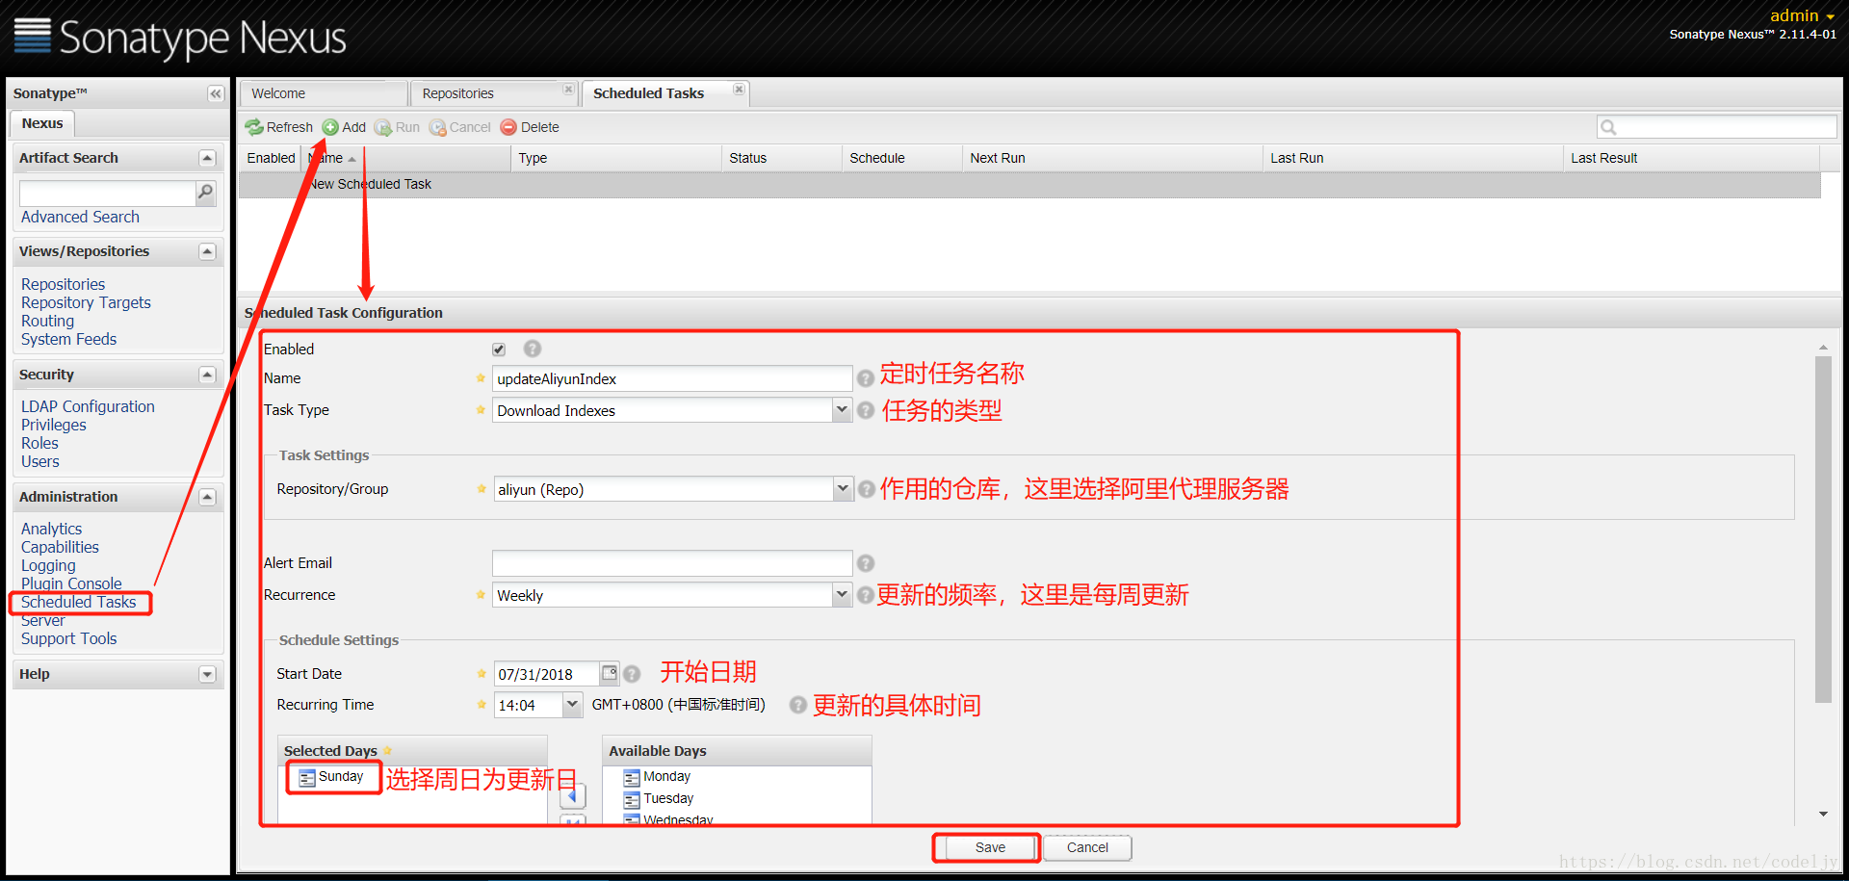The width and height of the screenshot is (1849, 881).
Task: Open the Repository Targets link
Action: point(86,302)
